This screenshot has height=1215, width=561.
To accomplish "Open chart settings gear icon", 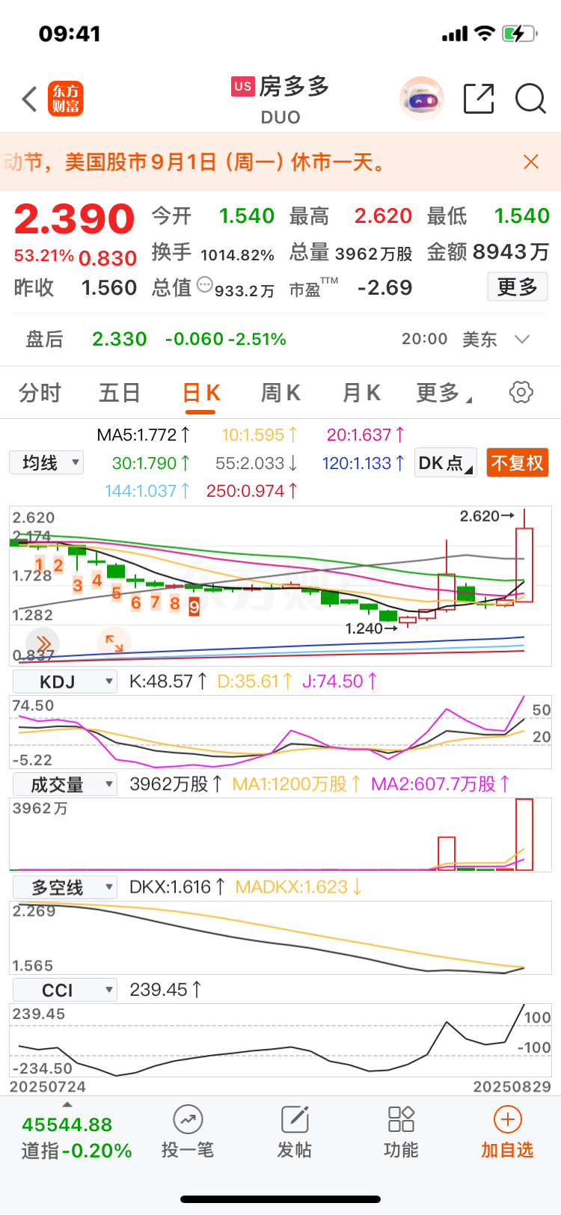I will click(521, 392).
